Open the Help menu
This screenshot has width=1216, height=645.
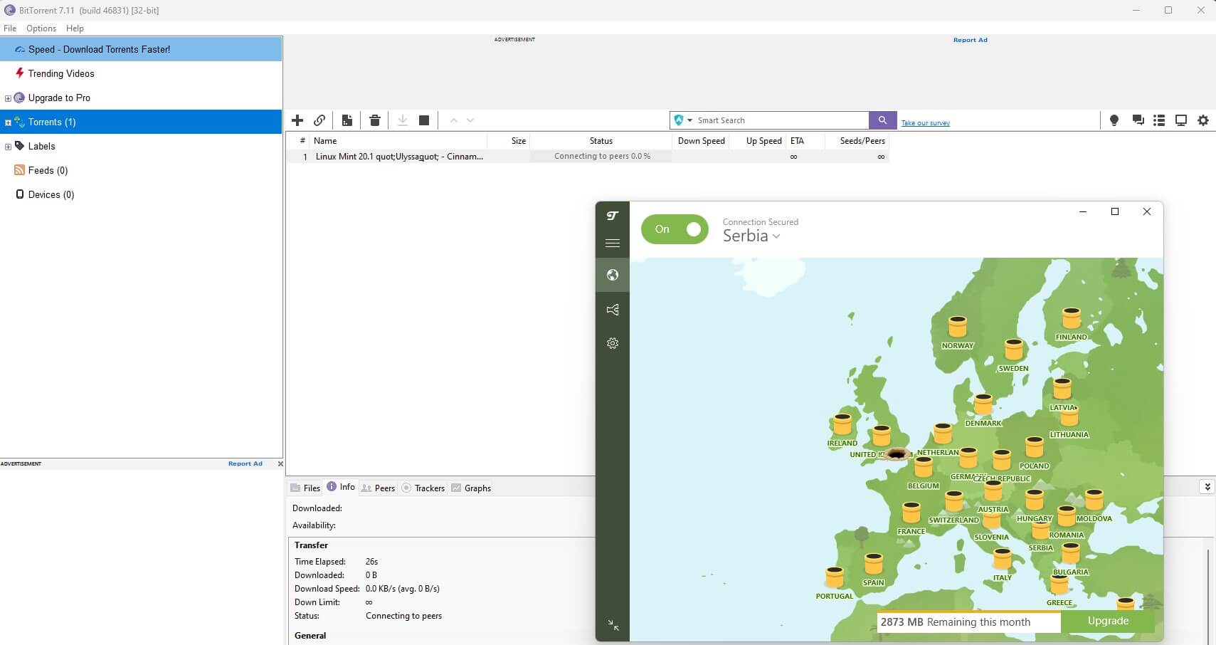75,28
